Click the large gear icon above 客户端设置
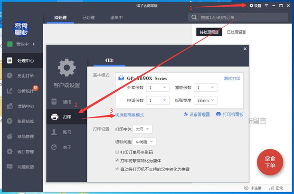The image size is (294, 194). coord(67,68)
